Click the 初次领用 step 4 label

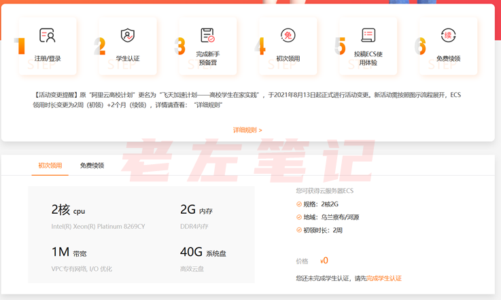pos(288,58)
